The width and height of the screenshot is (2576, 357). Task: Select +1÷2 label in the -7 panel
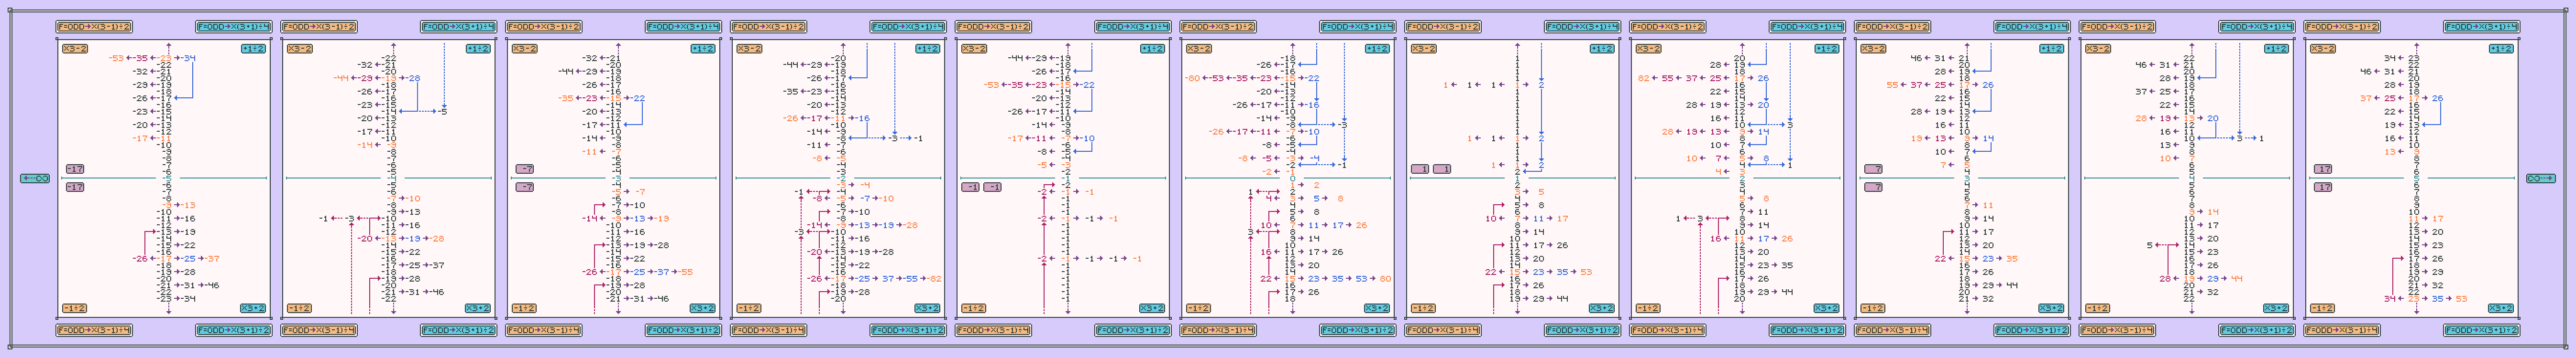[x=703, y=49]
